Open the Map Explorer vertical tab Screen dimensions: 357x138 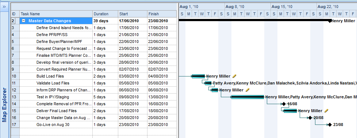click(x=4, y=105)
